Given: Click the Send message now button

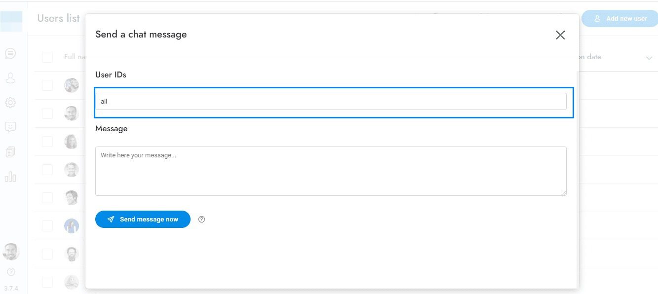Looking at the screenshot, I should pos(143,220).
